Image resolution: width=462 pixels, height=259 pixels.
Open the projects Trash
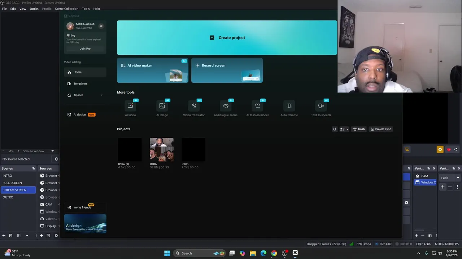tap(359, 129)
